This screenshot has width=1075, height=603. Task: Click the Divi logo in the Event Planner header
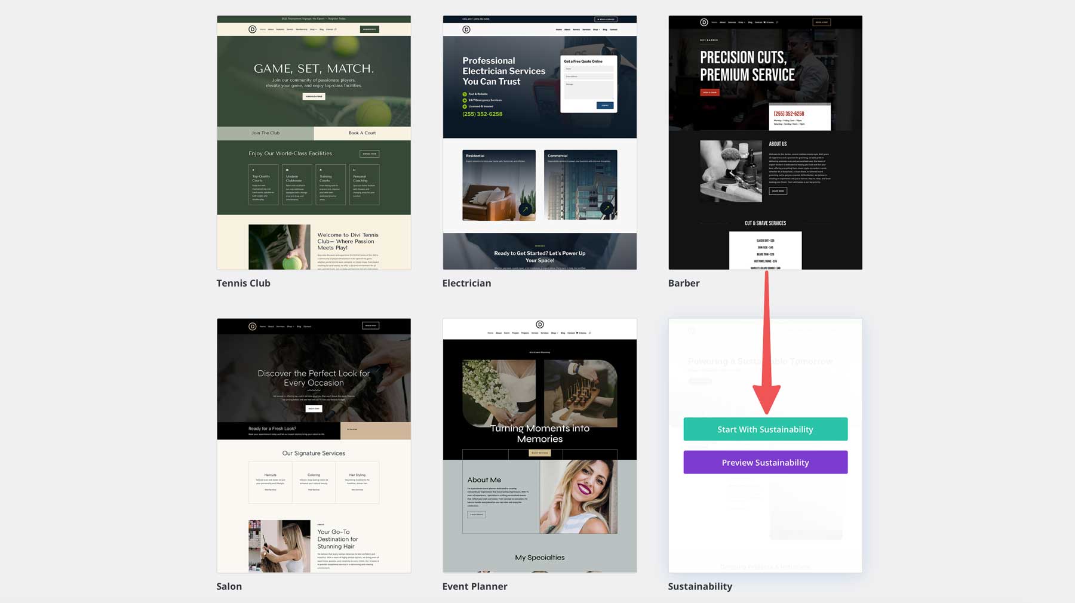pos(540,324)
